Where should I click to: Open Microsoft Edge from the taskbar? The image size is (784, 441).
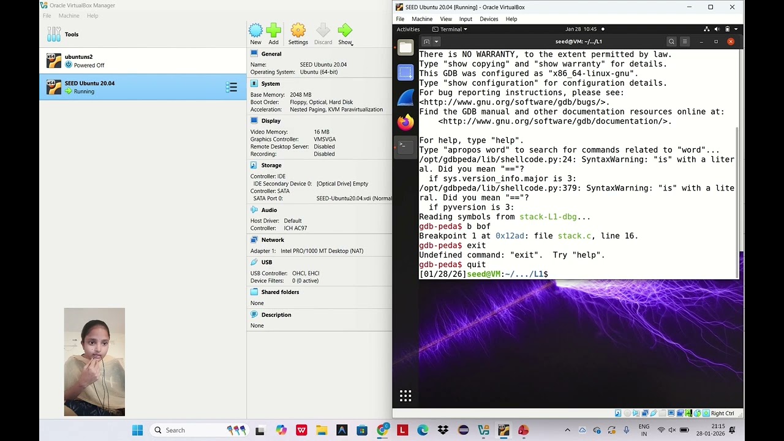(423, 430)
